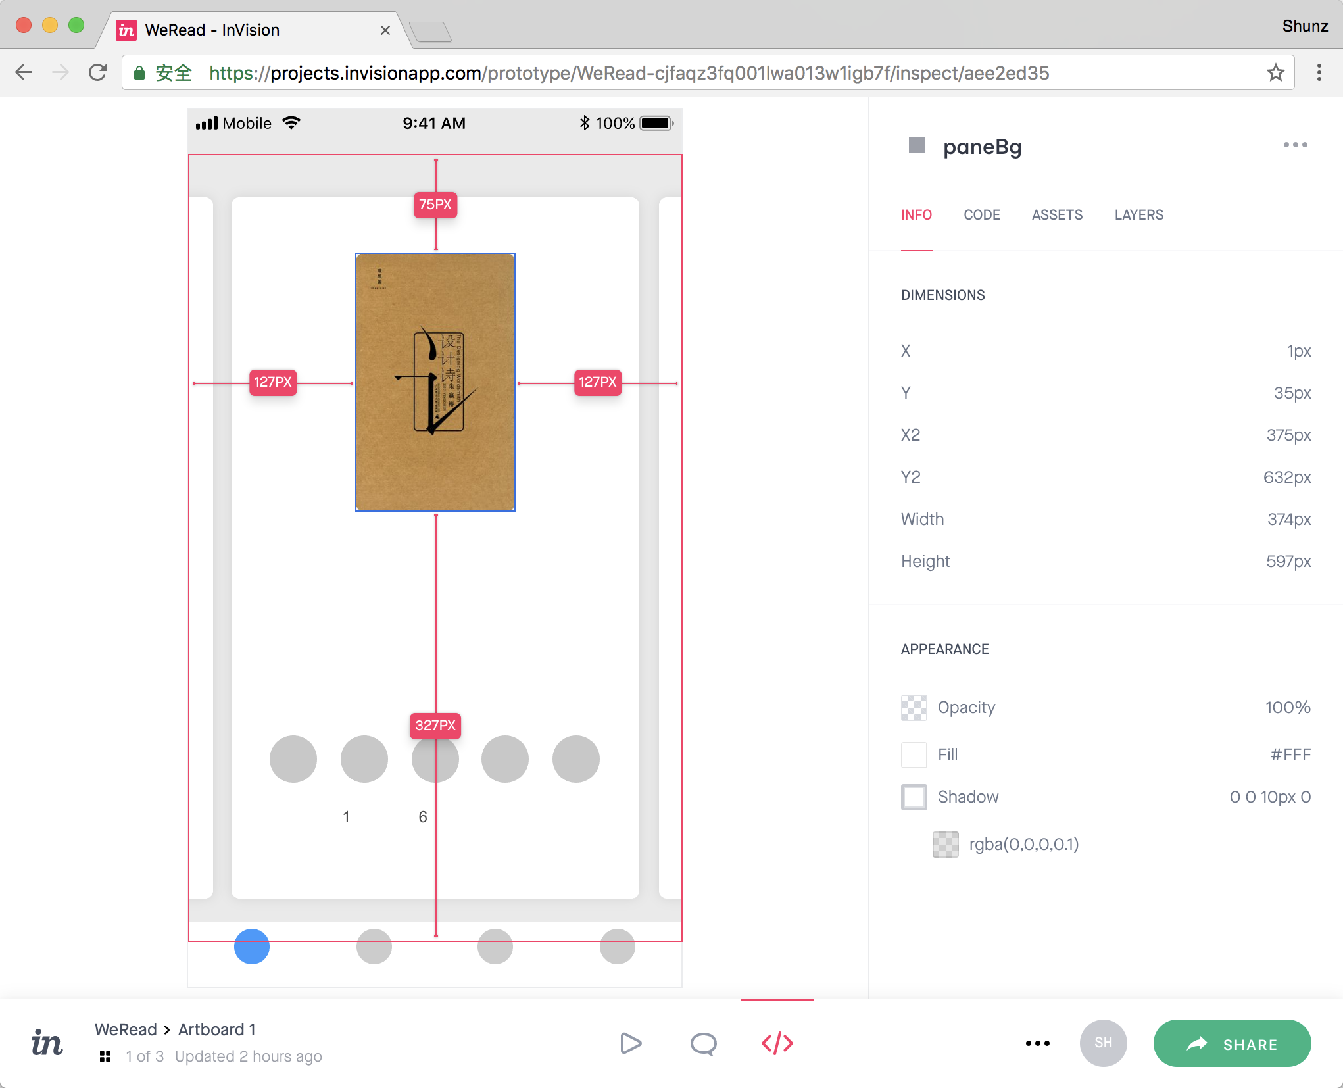Toggle the Opacity swatch in Appearance

tap(914, 708)
